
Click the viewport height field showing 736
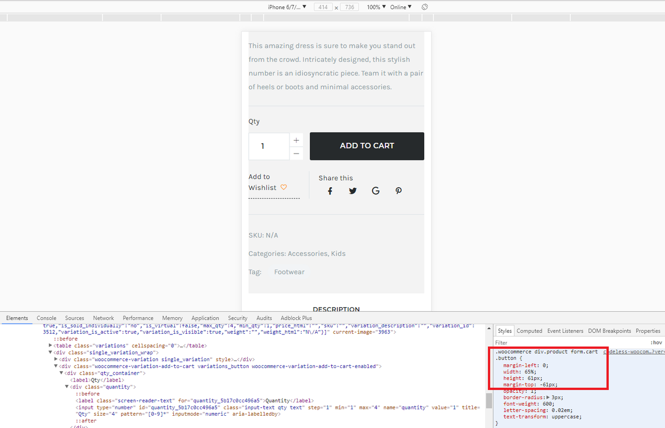tap(349, 7)
